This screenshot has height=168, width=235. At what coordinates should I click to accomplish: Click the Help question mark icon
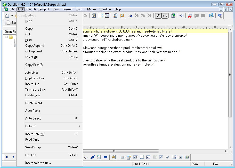[x=220, y=15]
